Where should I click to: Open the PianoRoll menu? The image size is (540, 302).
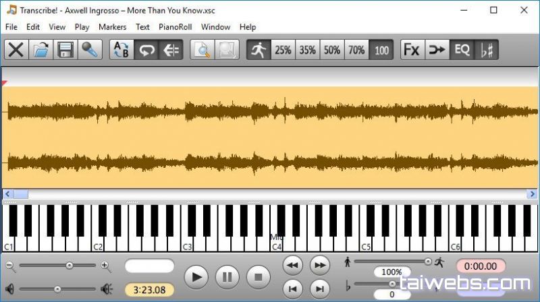coord(175,27)
